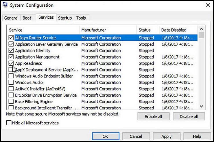
Task: Open the Startup tab
Action: 65,18
